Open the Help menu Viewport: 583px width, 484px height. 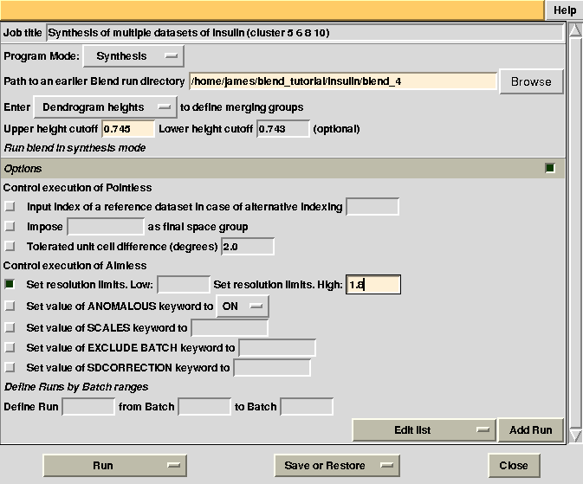(565, 10)
